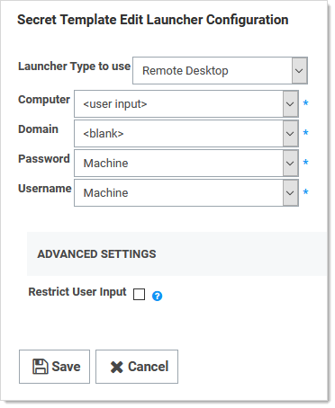Click the dialog title Secret Template Edit Launcher Configuration
This screenshot has height=408, width=335.
[x=153, y=20]
